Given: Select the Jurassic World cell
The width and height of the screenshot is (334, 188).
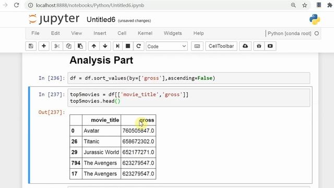Looking at the screenshot, I should click(101, 152).
